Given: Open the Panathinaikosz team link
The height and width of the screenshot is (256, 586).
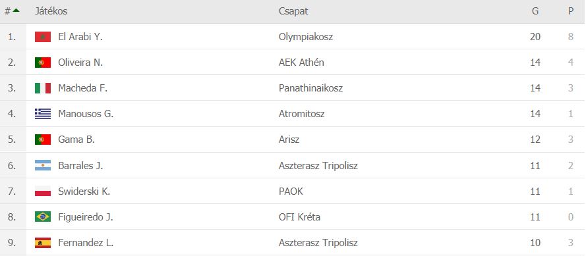Looking at the screenshot, I should point(310,88).
